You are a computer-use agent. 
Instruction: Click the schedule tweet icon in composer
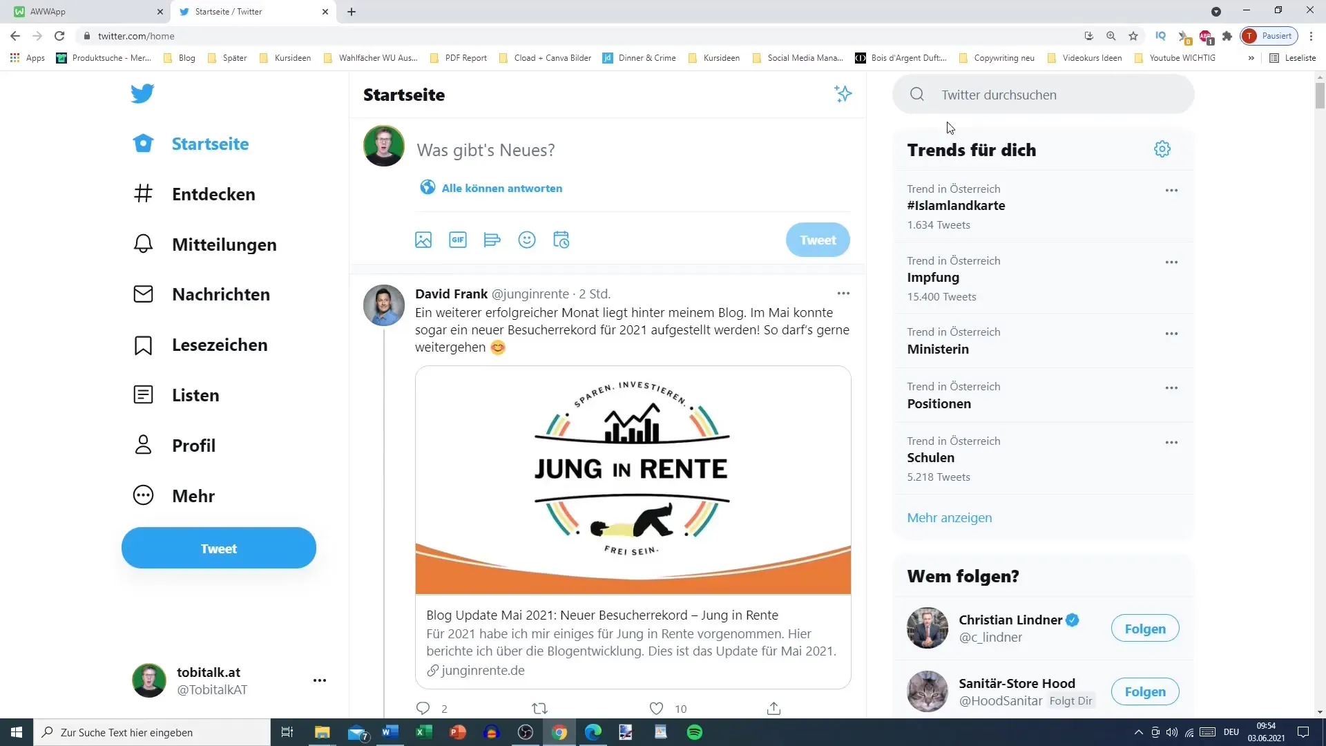click(x=561, y=240)
